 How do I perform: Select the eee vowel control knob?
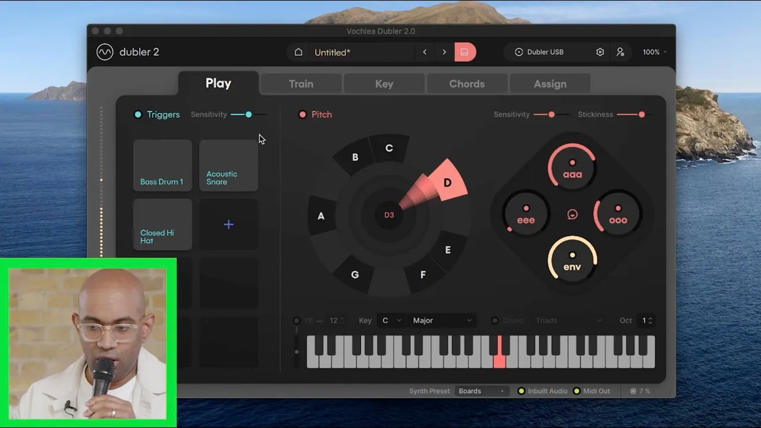tap(526, 213)
